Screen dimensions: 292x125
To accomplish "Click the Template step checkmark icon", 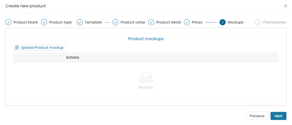I will click(80, 22).
